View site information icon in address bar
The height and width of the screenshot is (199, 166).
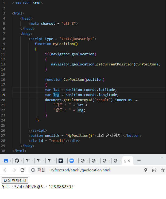[33, 170]
